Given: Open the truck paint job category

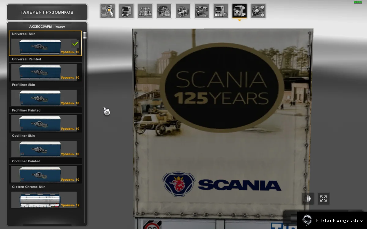Looking at the screenshot, I should point(221,11).
